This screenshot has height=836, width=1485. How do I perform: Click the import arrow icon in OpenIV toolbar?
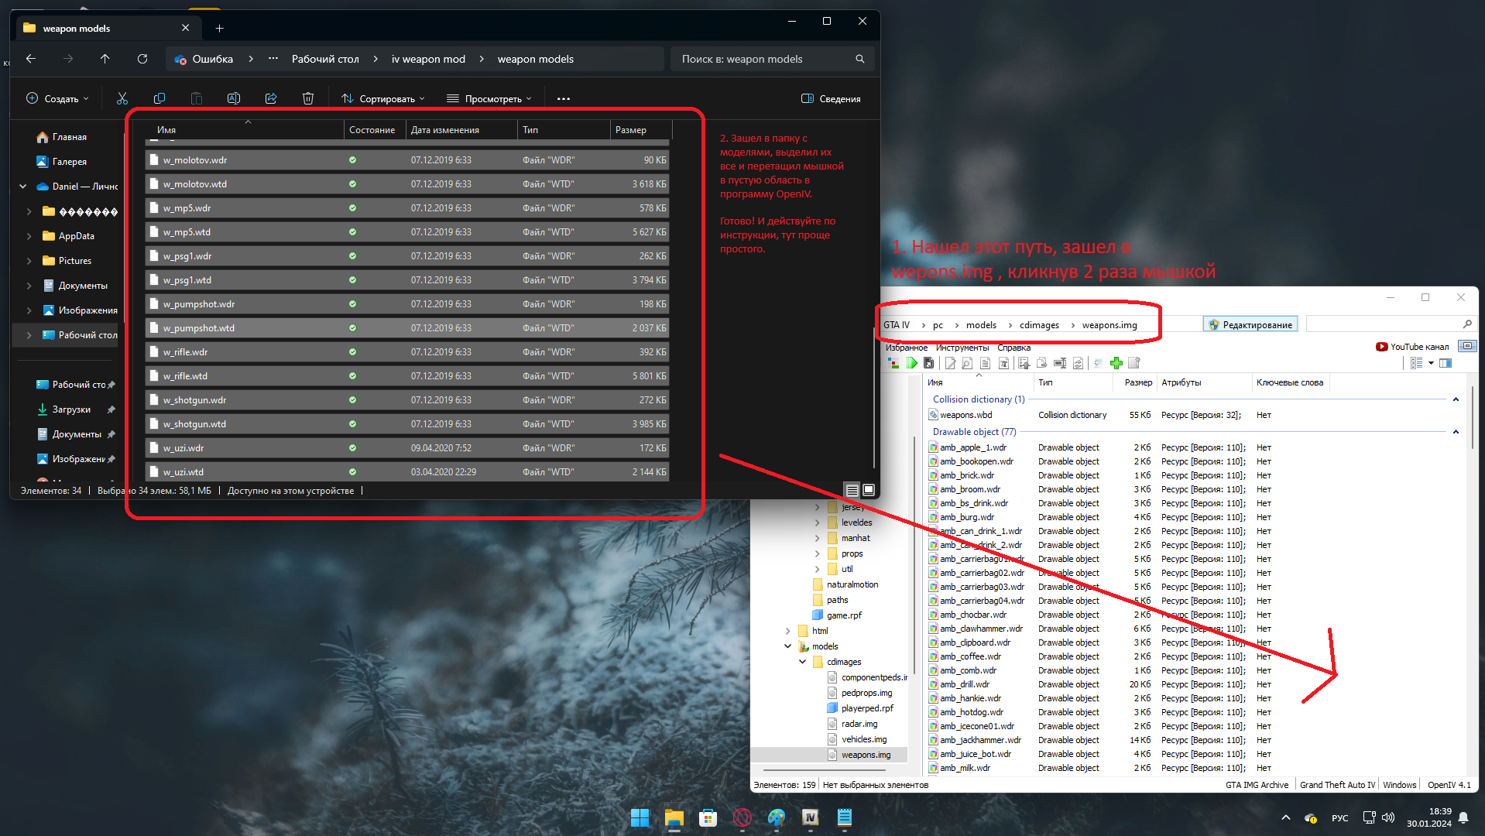1024,363
